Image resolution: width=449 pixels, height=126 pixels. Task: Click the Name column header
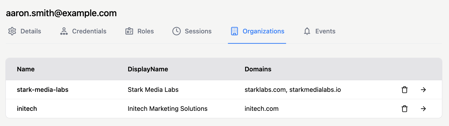(26, 69)
